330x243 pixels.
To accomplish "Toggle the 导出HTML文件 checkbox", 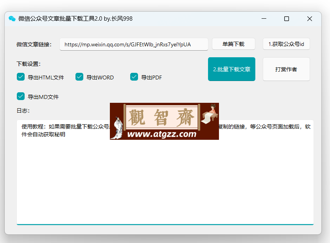I will tap(21, 77).
